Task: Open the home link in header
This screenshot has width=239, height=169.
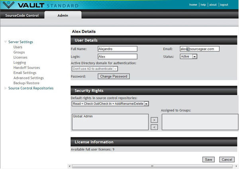Action: click(x=193, y=5)
